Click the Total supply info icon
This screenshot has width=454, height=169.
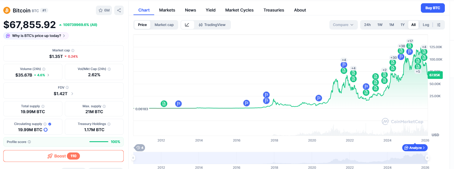click(x=43, y=106)
